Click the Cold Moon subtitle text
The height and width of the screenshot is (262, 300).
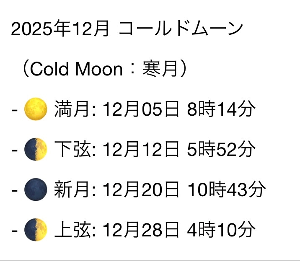coord(105,68)
